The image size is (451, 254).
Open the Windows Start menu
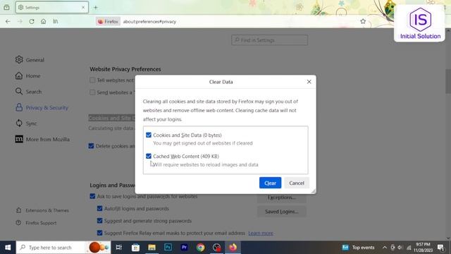click(8, 248)
